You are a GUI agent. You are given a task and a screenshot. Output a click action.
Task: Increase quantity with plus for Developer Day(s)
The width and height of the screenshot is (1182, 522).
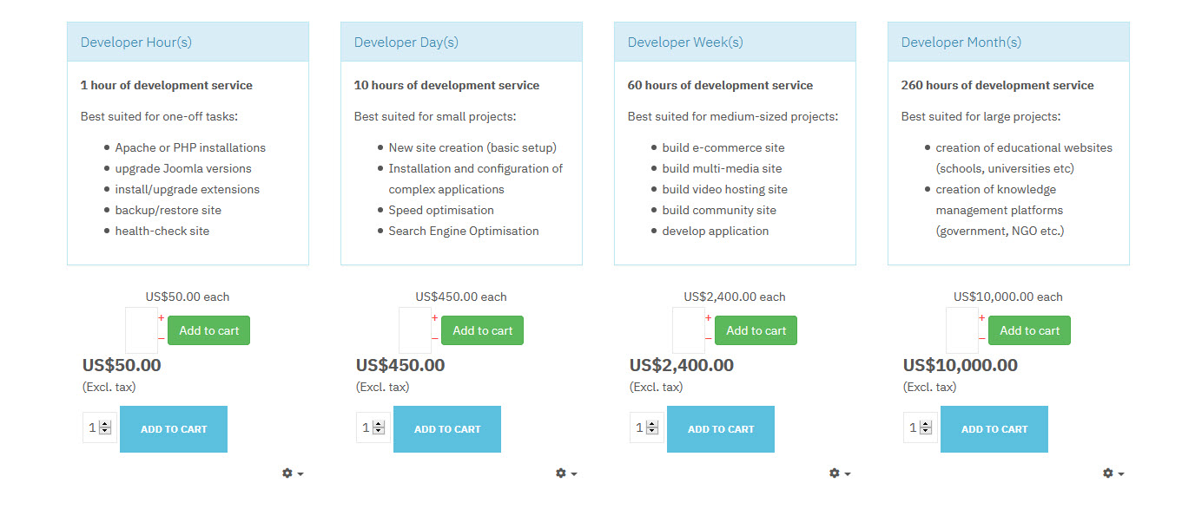click(x=434, y=318)
